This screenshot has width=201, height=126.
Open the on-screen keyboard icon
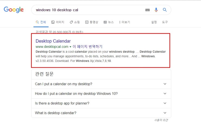147,10
